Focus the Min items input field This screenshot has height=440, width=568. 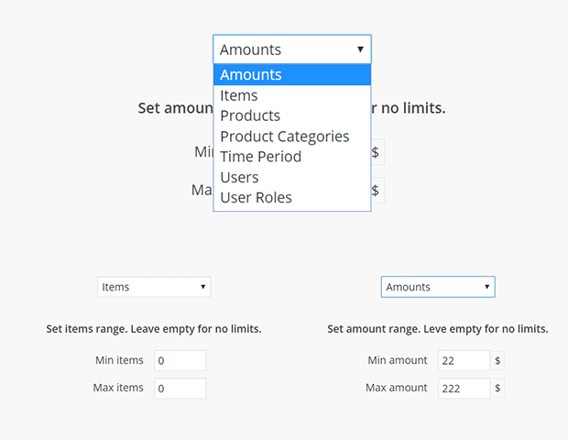[x=180, y=361]
